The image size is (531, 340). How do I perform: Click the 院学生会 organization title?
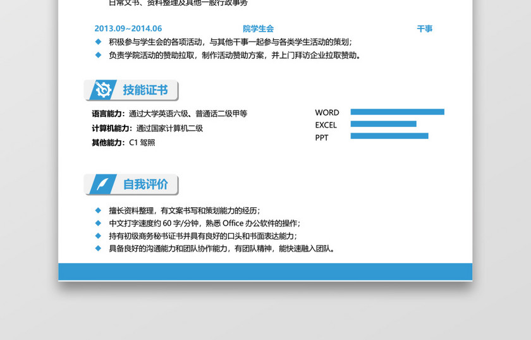click(258, 29)
